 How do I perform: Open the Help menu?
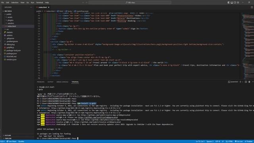coord(47,2)
